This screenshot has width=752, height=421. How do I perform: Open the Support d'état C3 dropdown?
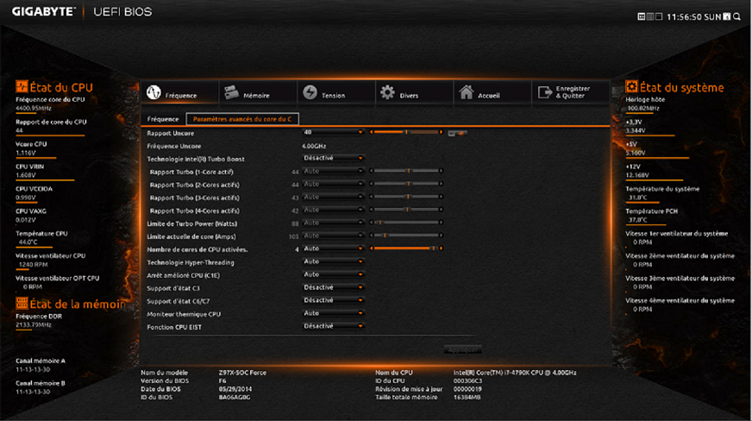pos(333,287)
